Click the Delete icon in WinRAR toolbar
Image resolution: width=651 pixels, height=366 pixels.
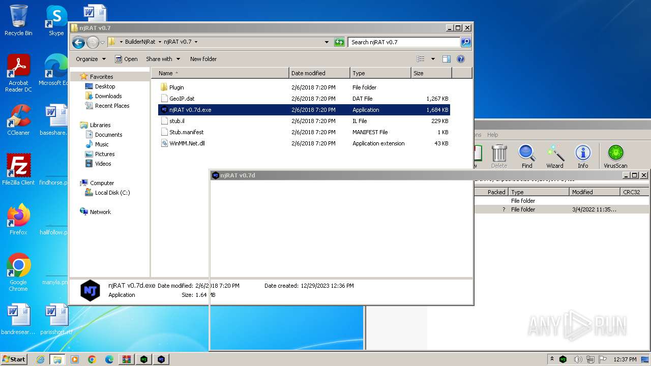499,156
